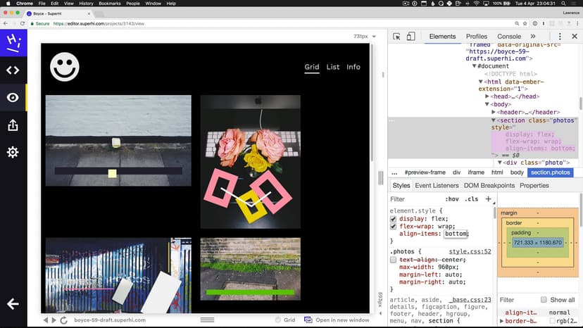Select the eye preview icon in sidebar
Viewport: 583px width, 328px height.
click(13, 98)
